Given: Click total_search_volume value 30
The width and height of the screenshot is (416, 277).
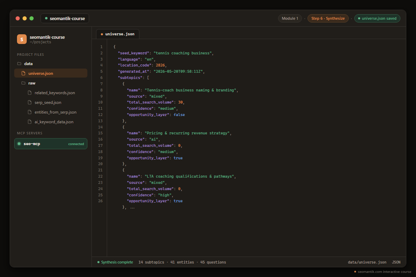Looking at the screenshot, I should [x=181, y=102].
